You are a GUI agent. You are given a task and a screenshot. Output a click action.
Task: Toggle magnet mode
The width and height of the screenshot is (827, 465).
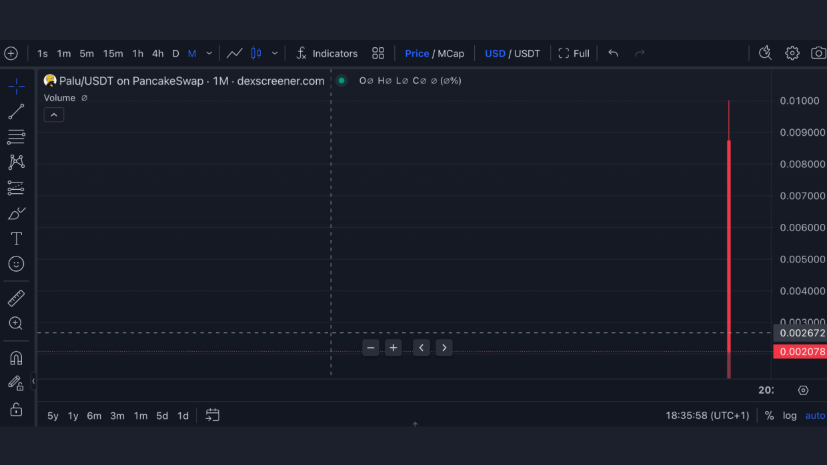pyautogui.click(x=17, y=358)
